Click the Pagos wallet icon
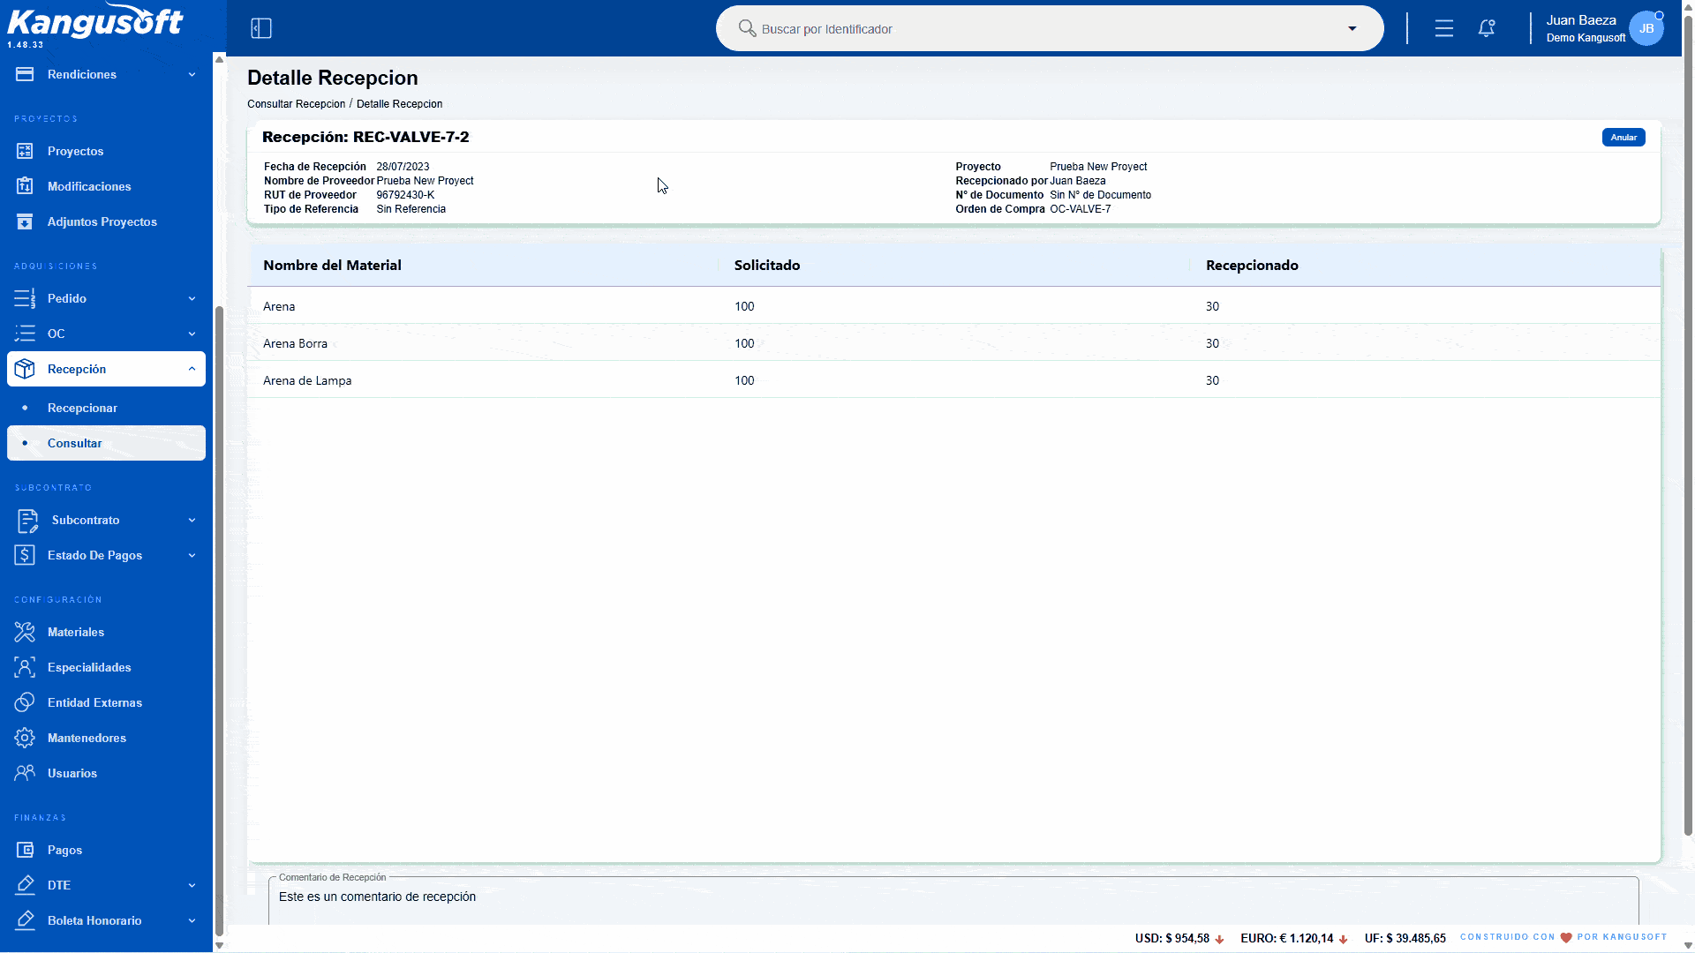Viewport: 1695px width, 953px height. click(25, 850)
